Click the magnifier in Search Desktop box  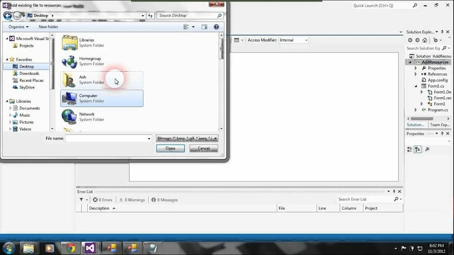click(219, 16)
